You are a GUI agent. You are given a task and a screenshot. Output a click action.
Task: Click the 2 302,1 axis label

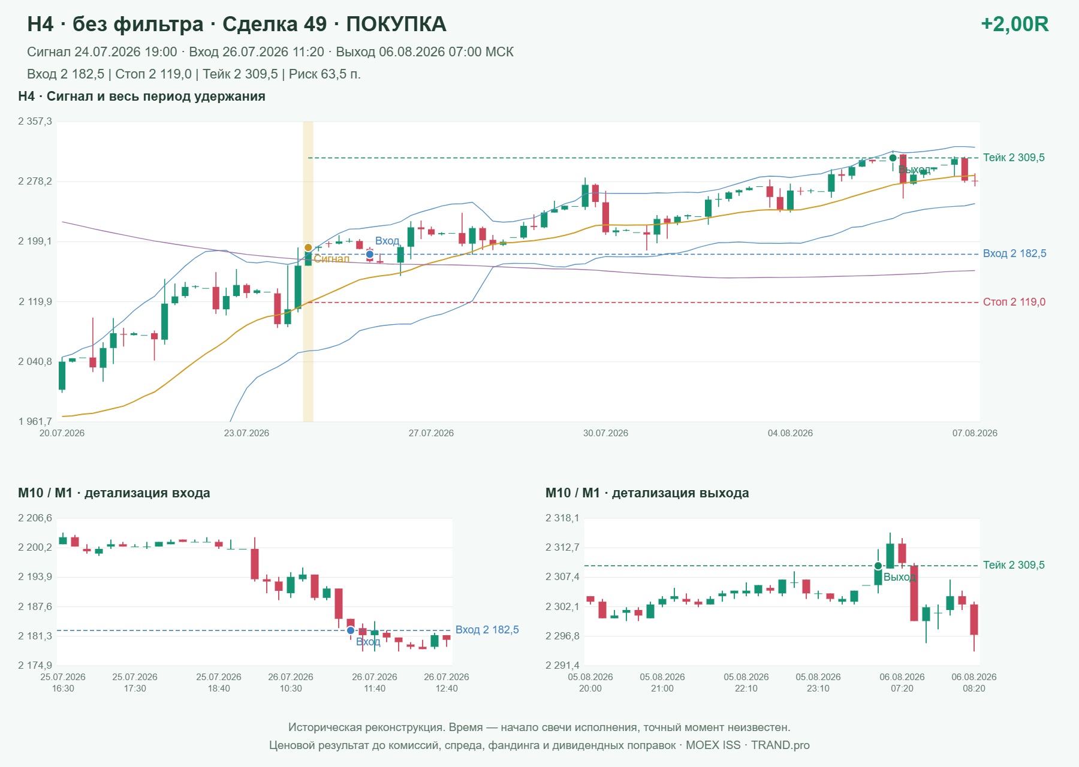coord(563,607)
